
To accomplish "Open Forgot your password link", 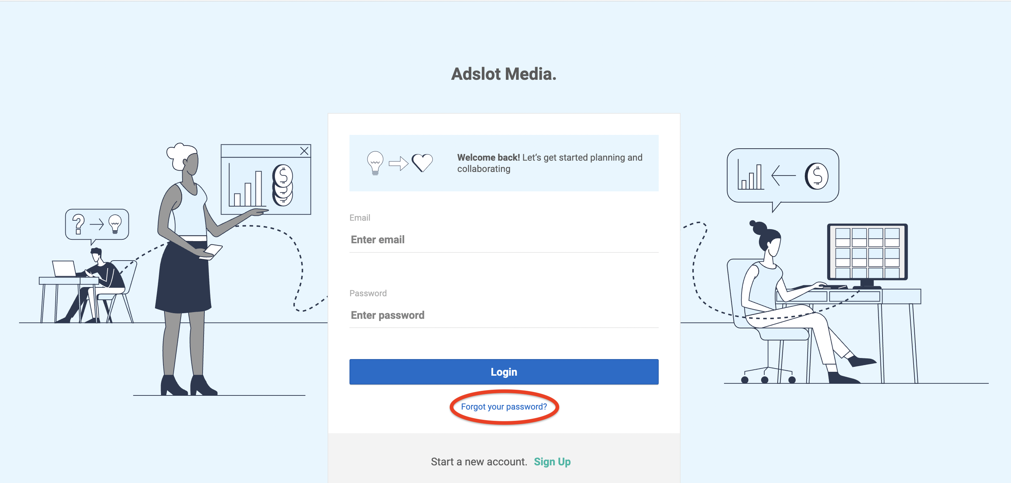I will (x=504, y=406).
